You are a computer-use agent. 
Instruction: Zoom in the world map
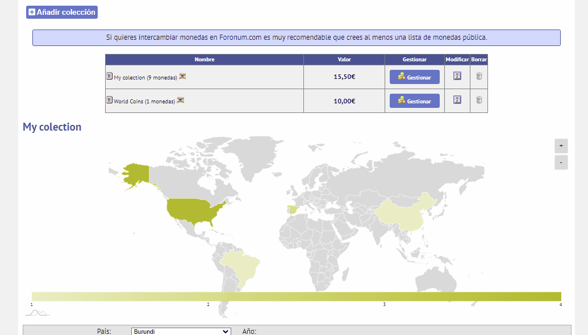tap(561, 146)
